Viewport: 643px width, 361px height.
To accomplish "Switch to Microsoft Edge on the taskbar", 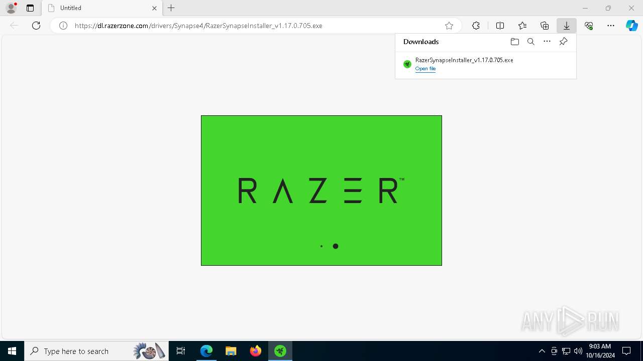I will 206,351.
